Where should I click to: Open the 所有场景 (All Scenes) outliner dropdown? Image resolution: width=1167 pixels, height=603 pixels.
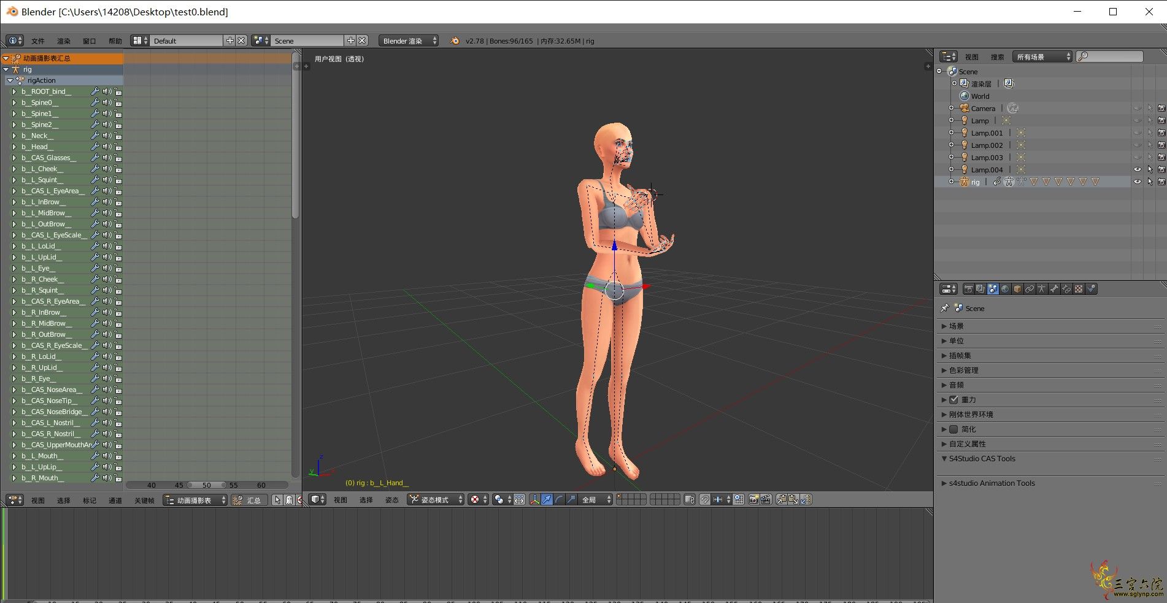pos(1042,56)
